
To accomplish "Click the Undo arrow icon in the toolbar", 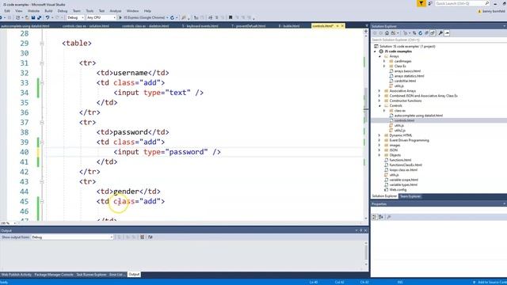I will click(48, 17).
